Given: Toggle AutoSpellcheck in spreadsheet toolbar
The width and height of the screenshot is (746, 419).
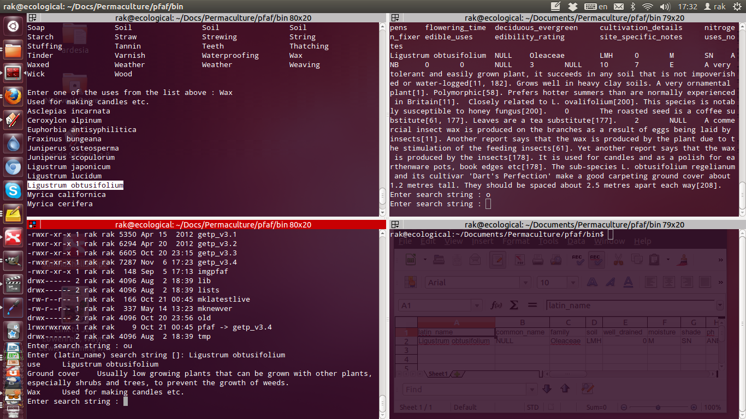Looking at the screenshot, I should click(x=596, y=260).
